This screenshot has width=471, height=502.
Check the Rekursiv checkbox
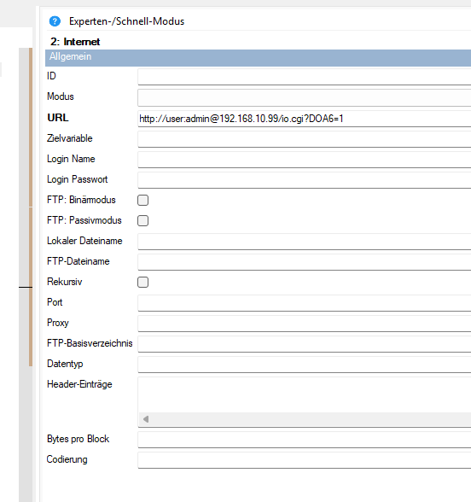(x=142, y=282)
